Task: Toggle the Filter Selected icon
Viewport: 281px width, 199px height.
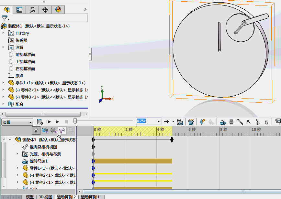Action: point(62,131)
